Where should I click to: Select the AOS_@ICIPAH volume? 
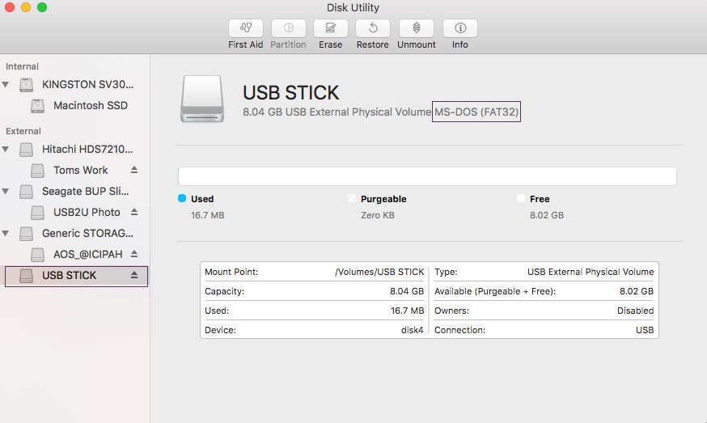(88, 254)
